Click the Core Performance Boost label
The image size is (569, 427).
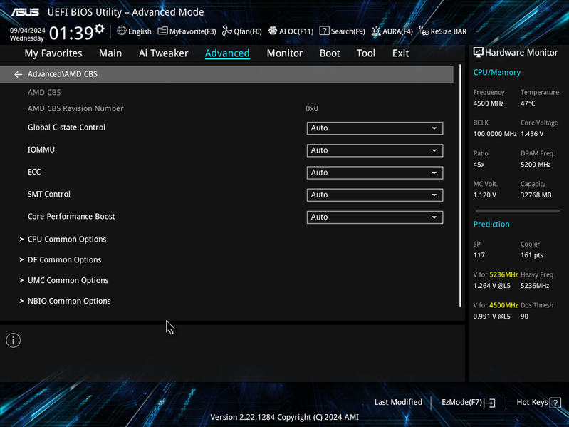point(71,217)
